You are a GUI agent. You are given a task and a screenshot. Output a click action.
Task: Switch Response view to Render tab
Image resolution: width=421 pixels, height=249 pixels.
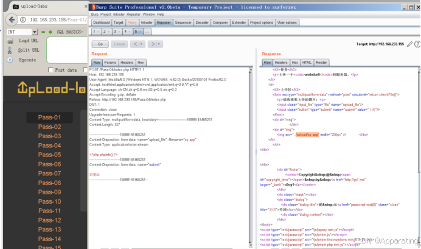point(321,63)
